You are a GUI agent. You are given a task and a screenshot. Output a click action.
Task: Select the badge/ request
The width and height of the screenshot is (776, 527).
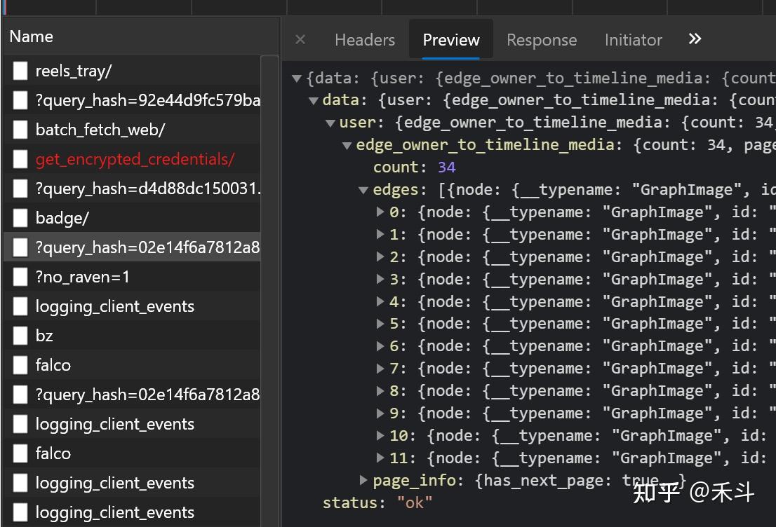point(132,217)
